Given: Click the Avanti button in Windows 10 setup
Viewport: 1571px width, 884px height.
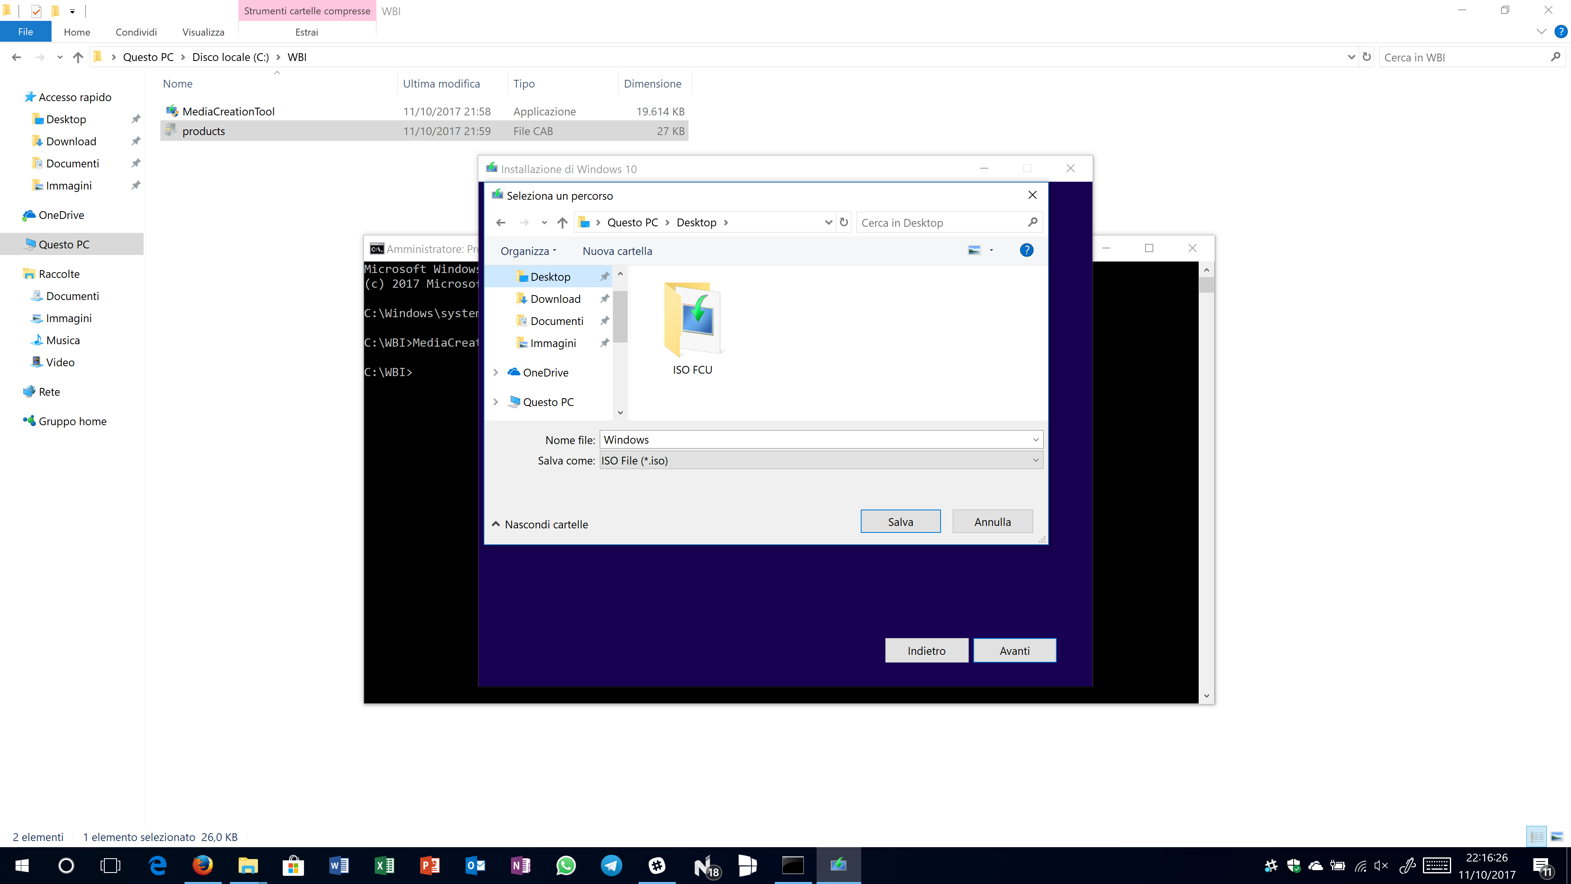Looking at the screenshot, I should [1015, 650].
